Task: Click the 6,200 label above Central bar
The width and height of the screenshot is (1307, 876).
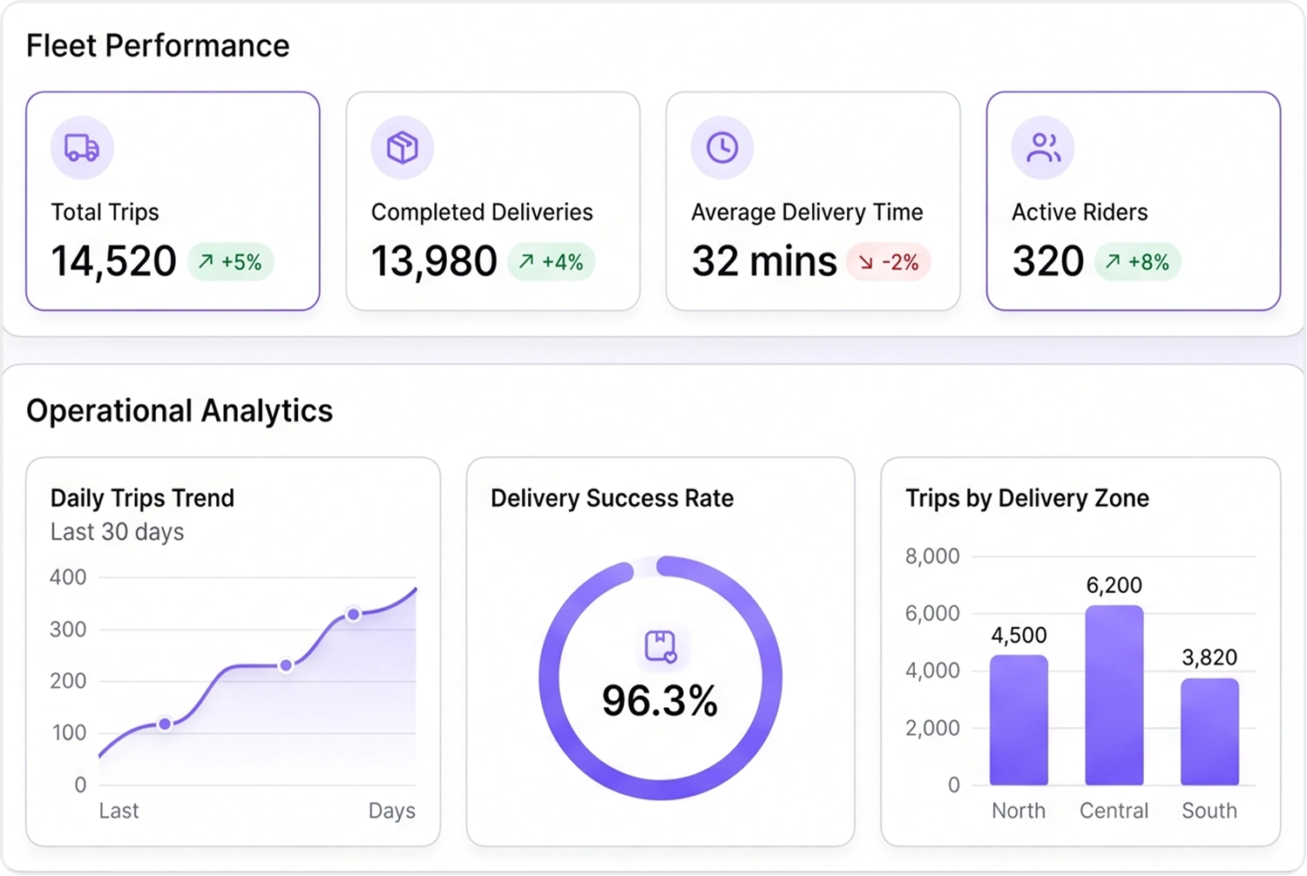Action: 1114,585
